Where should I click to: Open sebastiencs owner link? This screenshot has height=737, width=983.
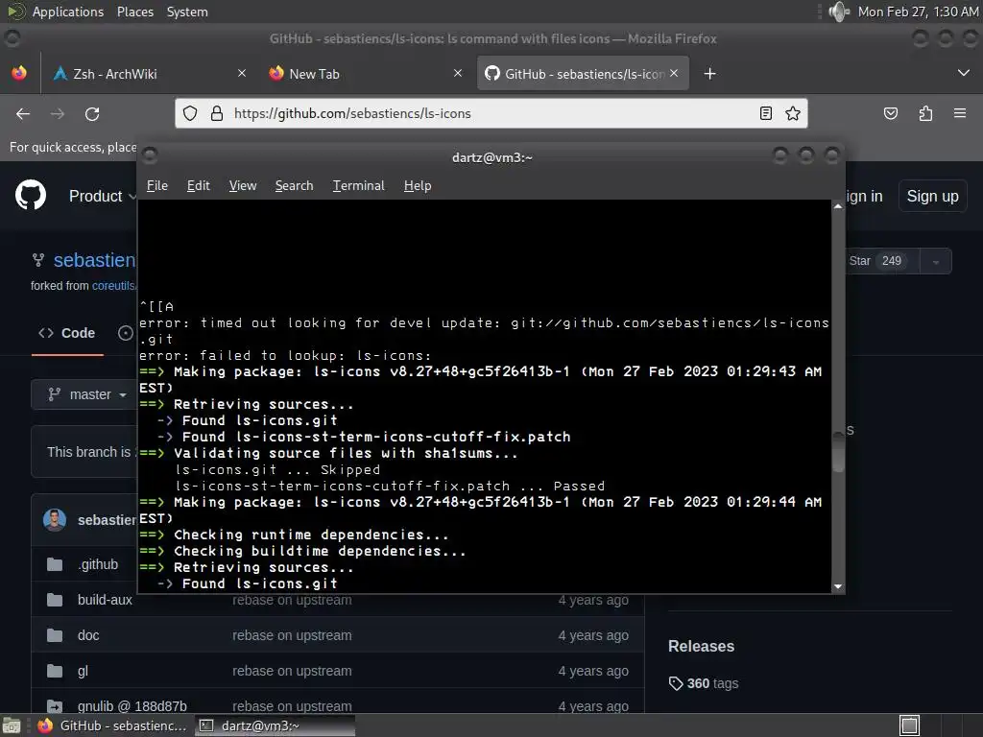(95, 259)
